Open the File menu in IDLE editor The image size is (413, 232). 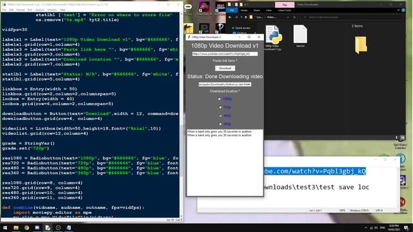(x=5, y=10)
